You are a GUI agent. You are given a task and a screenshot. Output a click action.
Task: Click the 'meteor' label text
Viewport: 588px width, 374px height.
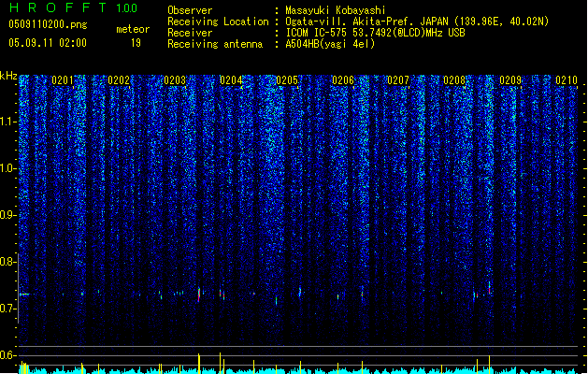click(x=133, y=29)
